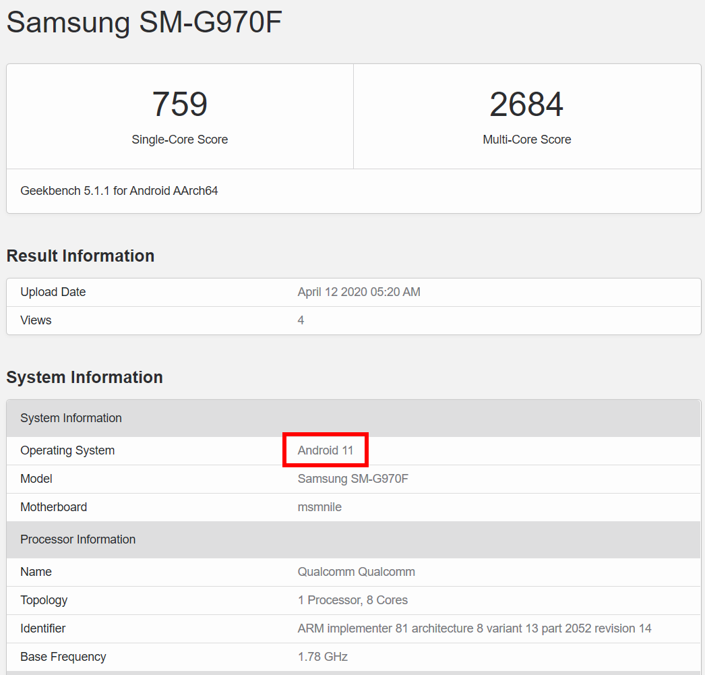Click the large System Information section heading
The image size is (705, 675).
pyautogui.click(x=84, y=377)
